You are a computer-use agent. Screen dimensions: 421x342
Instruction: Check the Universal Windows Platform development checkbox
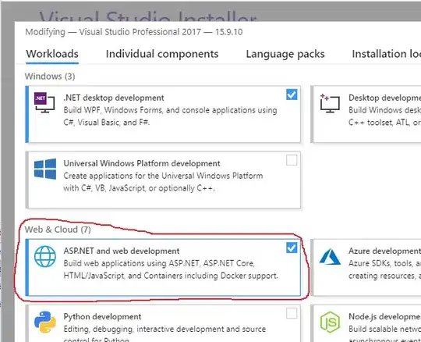[292, 160]
